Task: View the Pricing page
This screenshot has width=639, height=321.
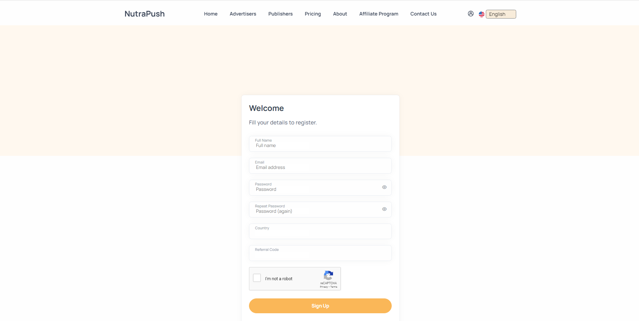Action: pyautogui.click(x=312, y=14)
